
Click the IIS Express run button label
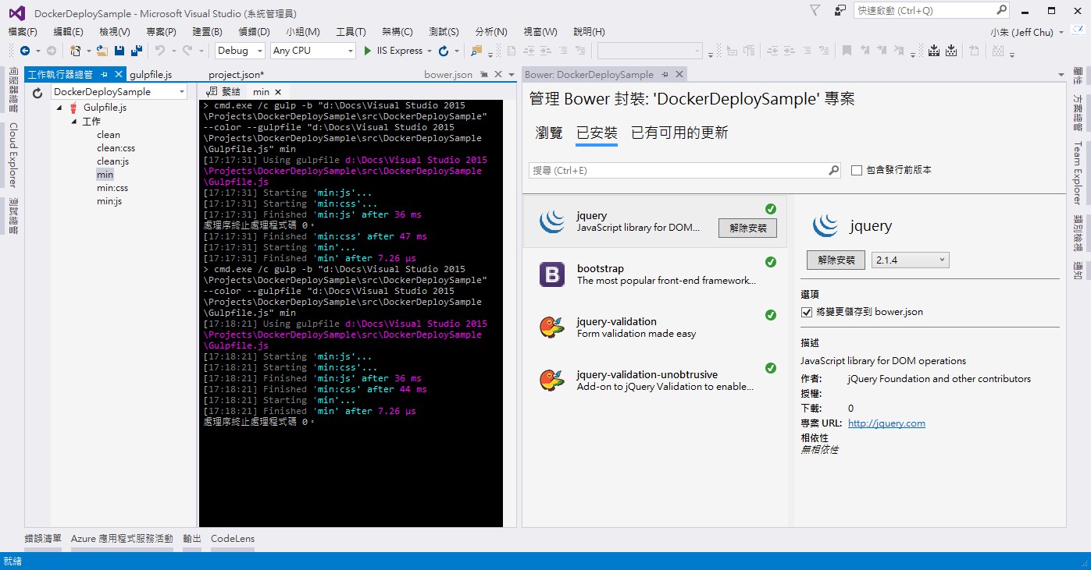pyautogui.click(x=399, y=51)
